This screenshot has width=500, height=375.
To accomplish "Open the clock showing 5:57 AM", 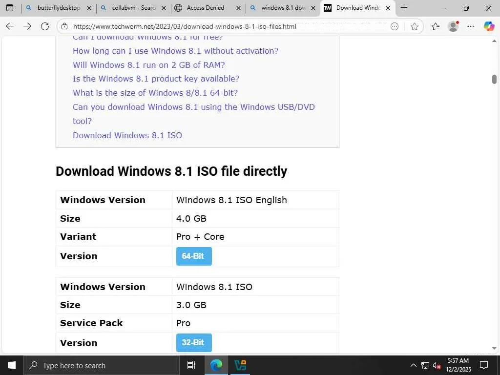I will point(458,365).
